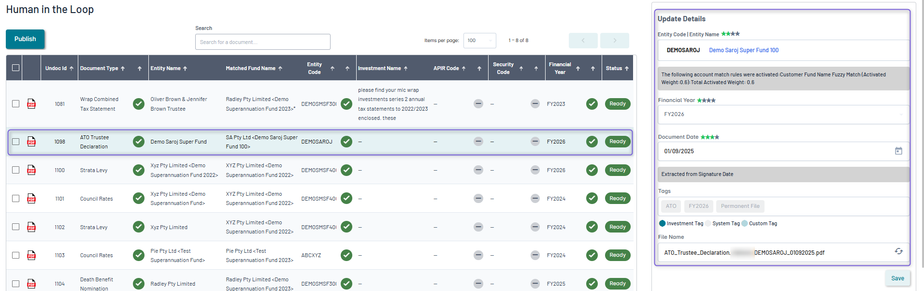
Task: Click APIR code grey minus icon in row 1081
Action: pyautogui.click(x=478, y=104)
